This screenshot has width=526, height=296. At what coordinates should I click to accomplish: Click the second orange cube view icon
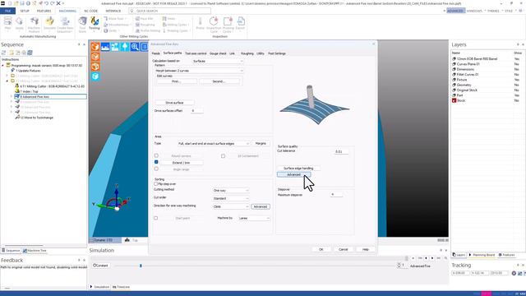coord(95,57)
